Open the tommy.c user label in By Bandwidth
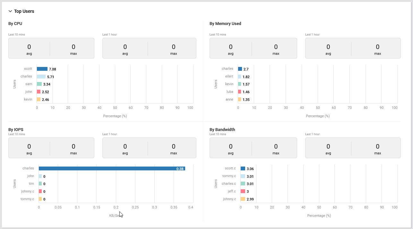The image size is (413, 229). coord(229,176)
